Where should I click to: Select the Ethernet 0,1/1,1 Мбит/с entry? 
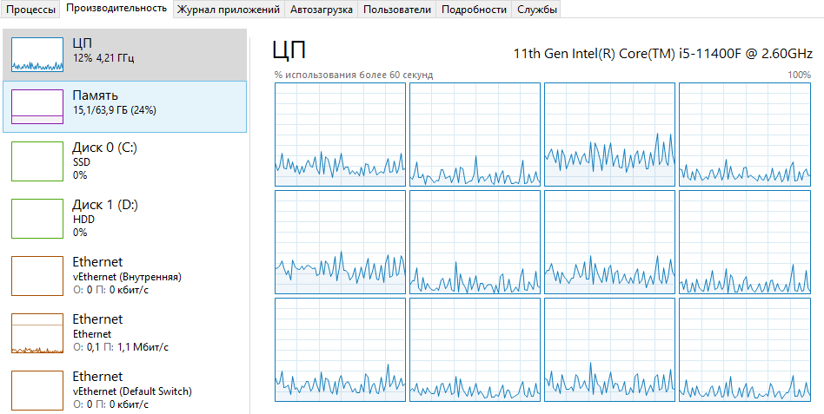coord(124,333)
